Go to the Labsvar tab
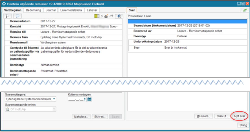 pos(92,10)
